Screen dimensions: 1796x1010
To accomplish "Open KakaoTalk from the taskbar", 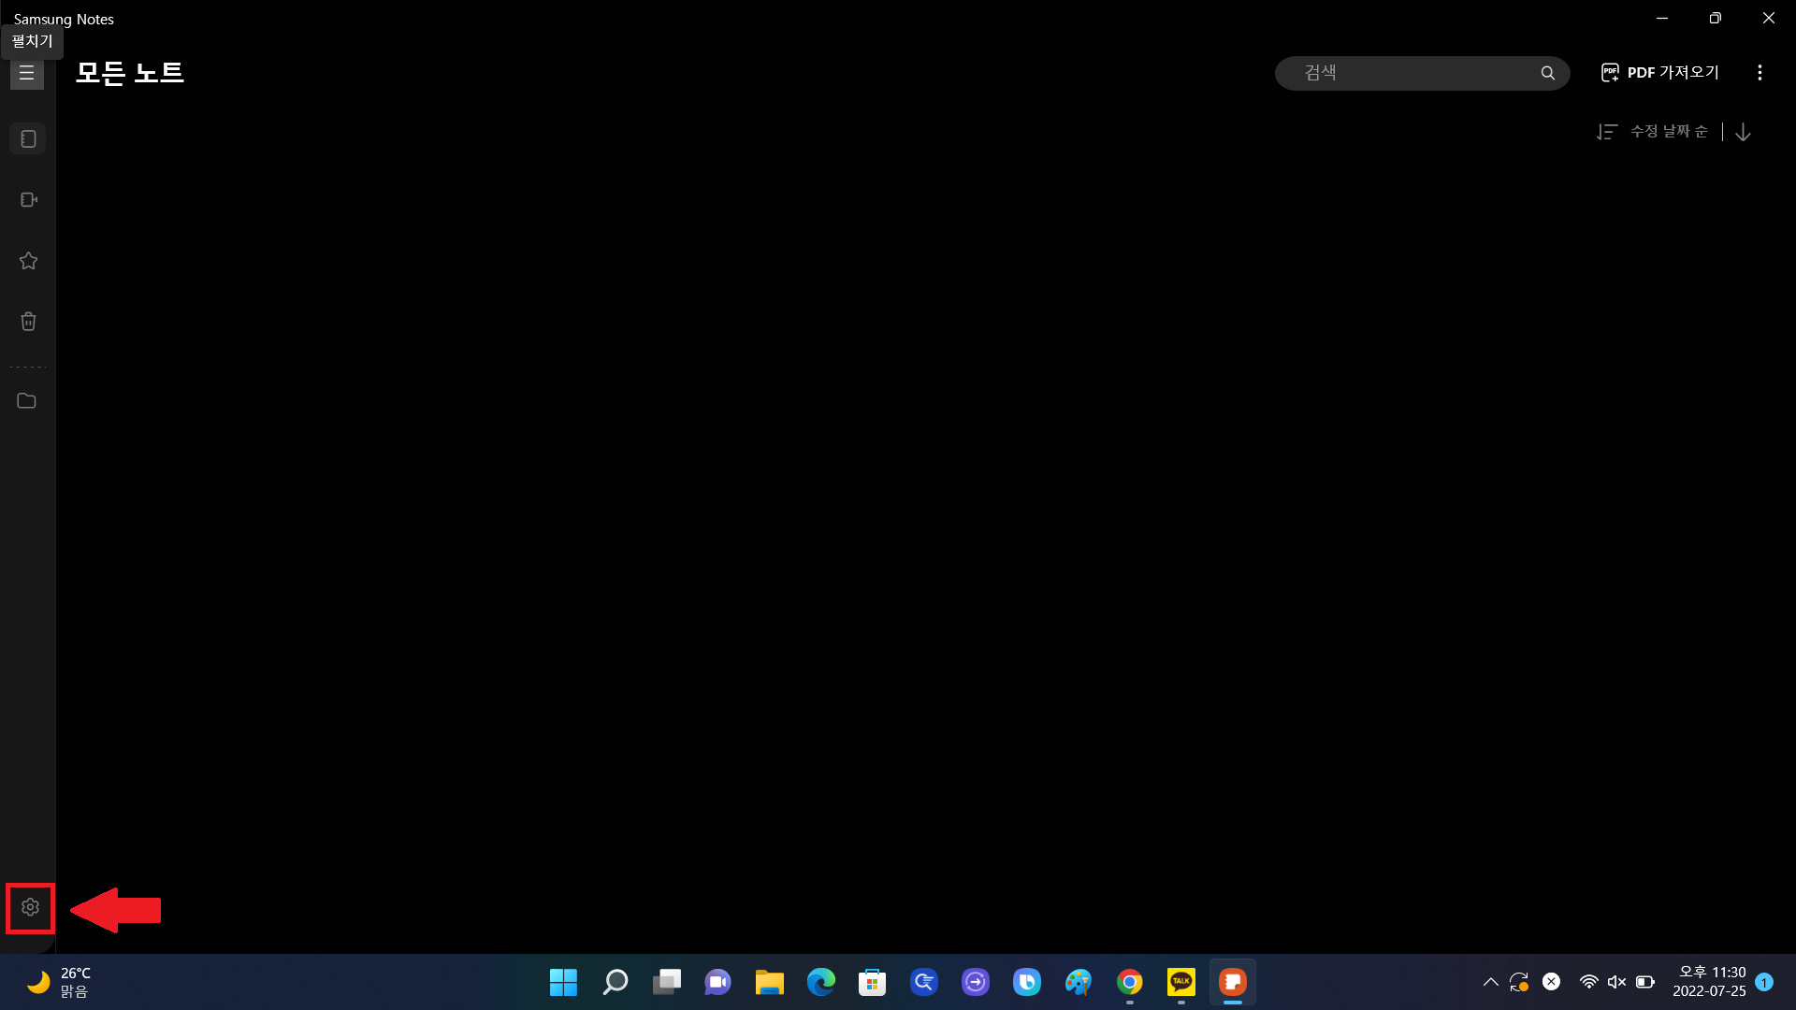I will point(1181,982).
